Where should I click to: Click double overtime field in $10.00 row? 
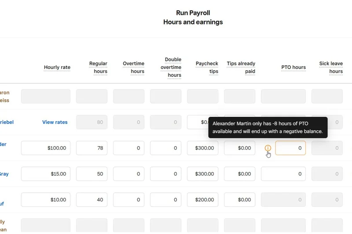coord(166,200)
